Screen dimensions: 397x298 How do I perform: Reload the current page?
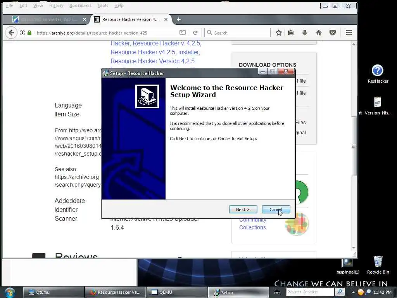(x=195, y=33)
